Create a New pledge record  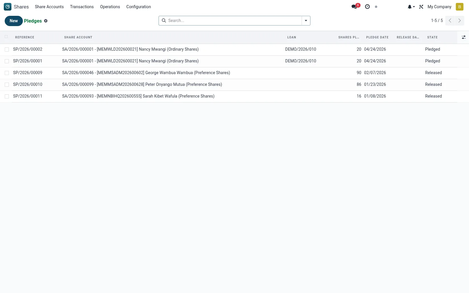[x=14, y=21]
